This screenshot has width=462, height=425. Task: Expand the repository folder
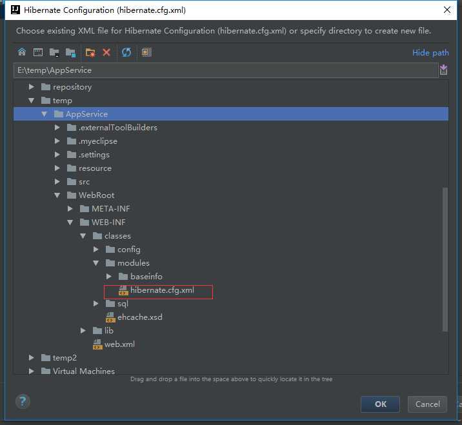tap(31, 87)
